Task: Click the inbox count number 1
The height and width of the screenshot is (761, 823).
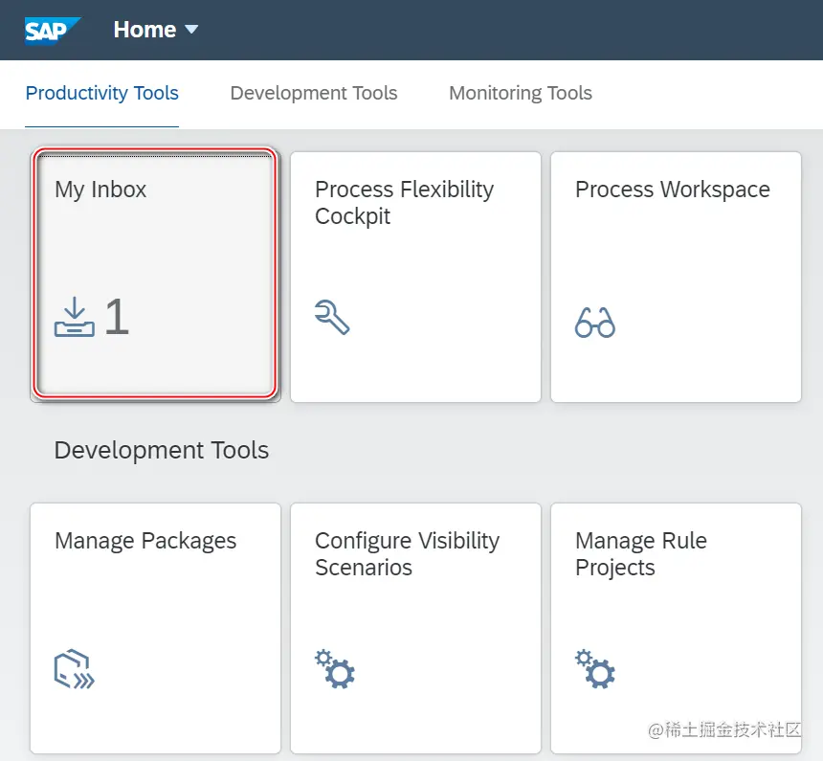Action: (116, 317)
